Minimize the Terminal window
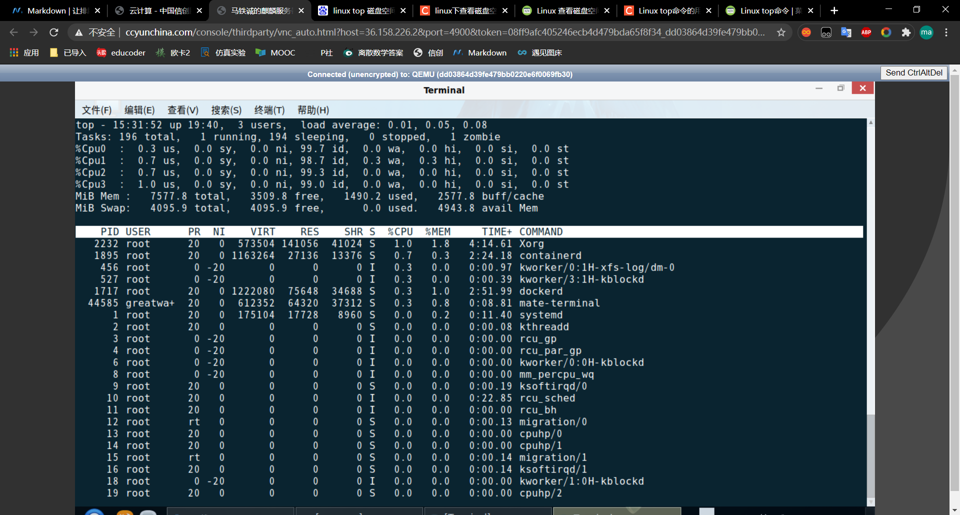 [x=819, y=88]
